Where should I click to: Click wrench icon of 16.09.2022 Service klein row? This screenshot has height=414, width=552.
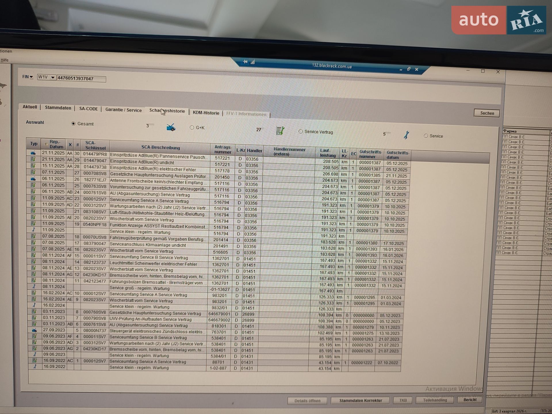[35, 366]
